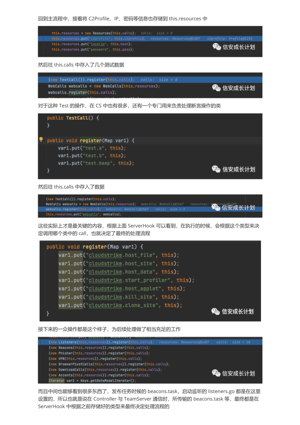
Task: Click the line putting "localip", this.host
Action: pyautogui.click(x=92, y=44)
